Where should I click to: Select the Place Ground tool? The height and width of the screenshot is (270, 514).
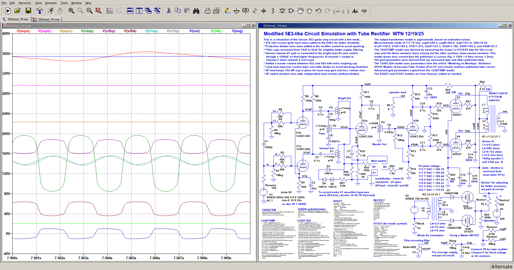point(236,11)
